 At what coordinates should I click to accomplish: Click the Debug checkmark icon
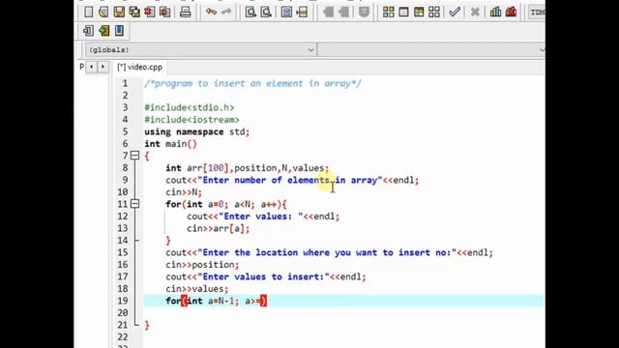tap(455, 12)
